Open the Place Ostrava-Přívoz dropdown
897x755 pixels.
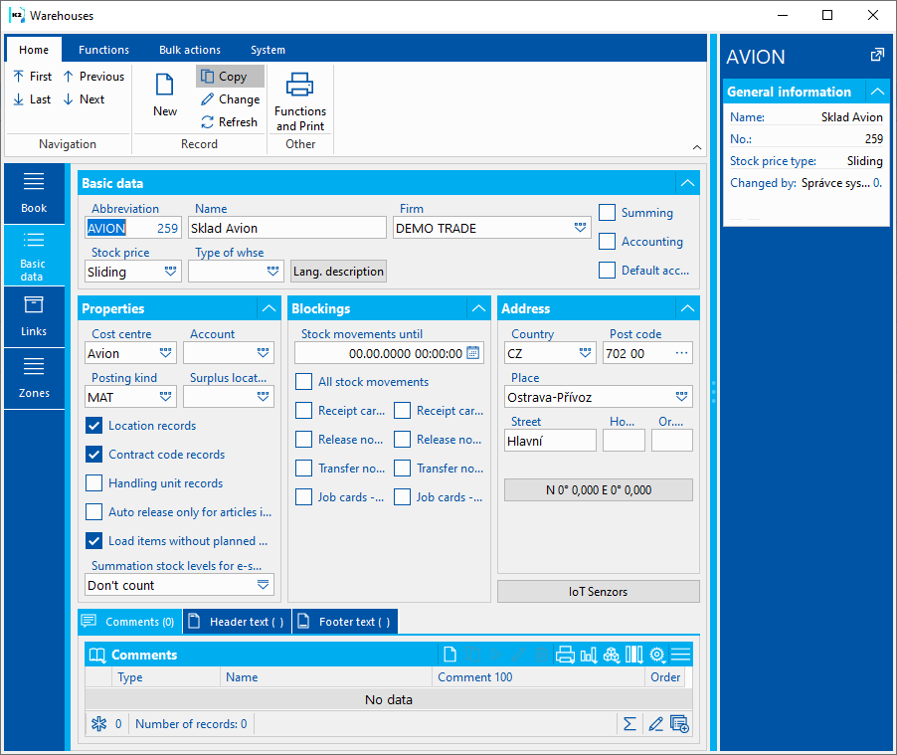click(681, 397)
